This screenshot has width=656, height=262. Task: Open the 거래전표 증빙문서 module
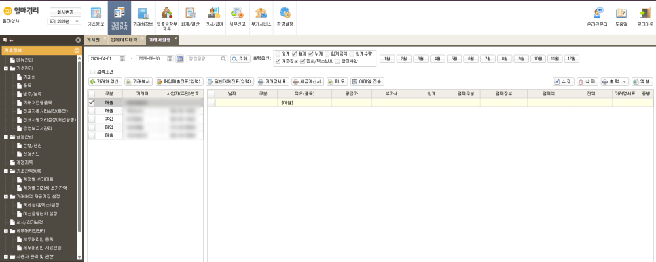(x=120, y=18)
